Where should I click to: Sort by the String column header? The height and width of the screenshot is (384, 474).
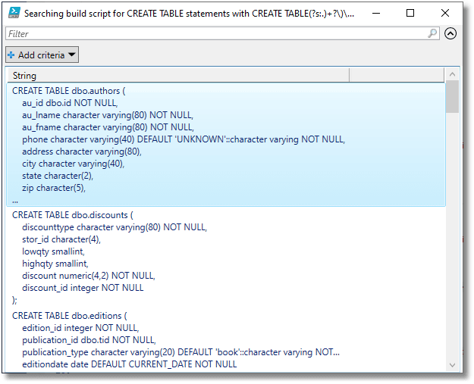[178, 76]
